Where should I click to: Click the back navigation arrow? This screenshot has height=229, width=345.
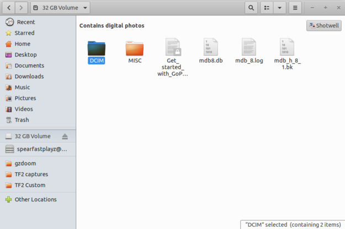pos(10,8)
